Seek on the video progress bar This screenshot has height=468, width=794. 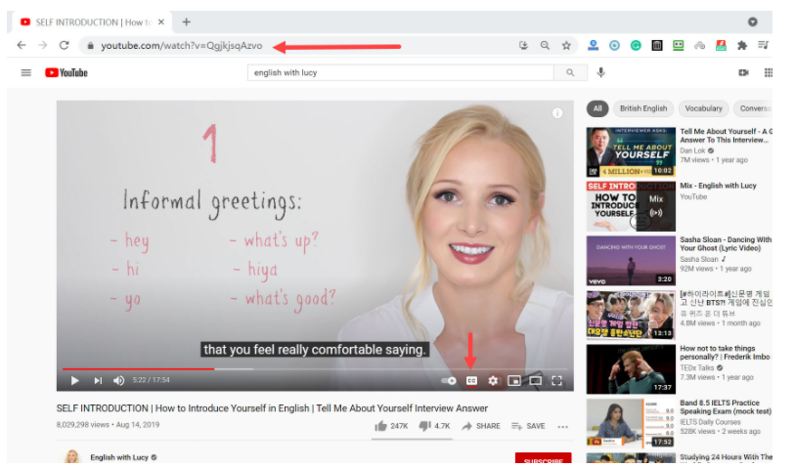click(x=293, y=369)
